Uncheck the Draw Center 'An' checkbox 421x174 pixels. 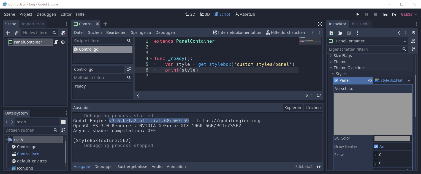pyautogui.click(x=376, y=146)
